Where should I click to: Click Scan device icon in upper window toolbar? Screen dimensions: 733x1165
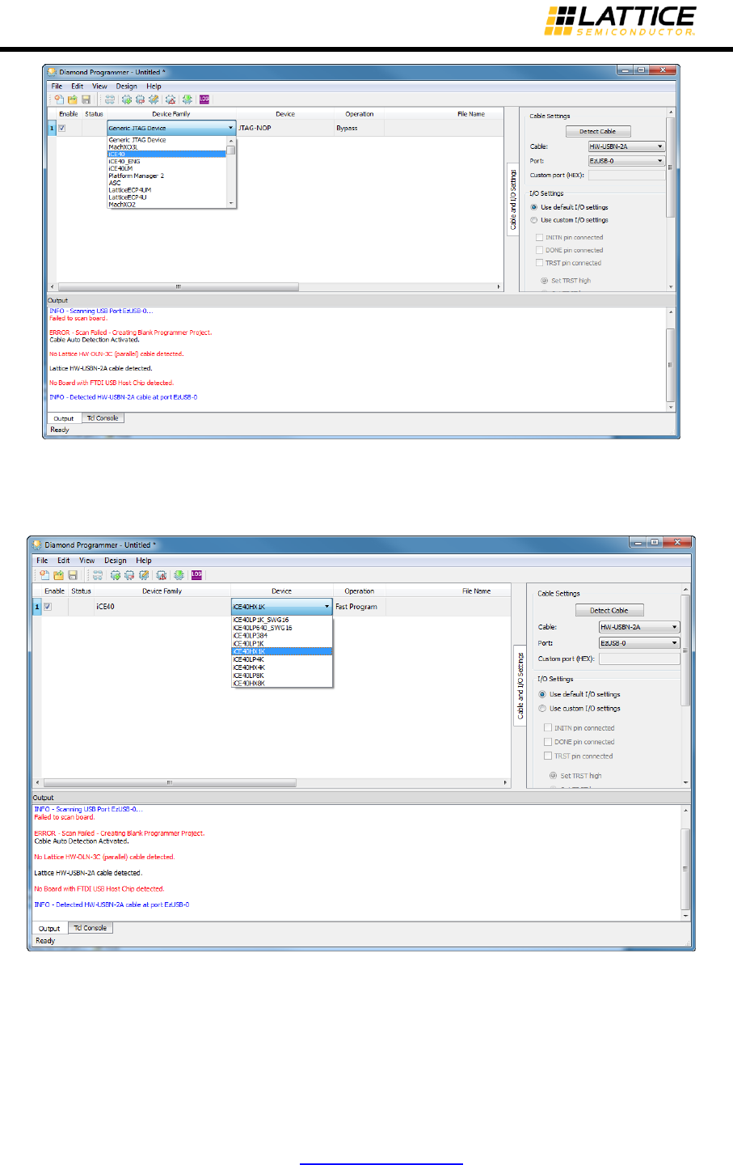[x=109, y=100]
